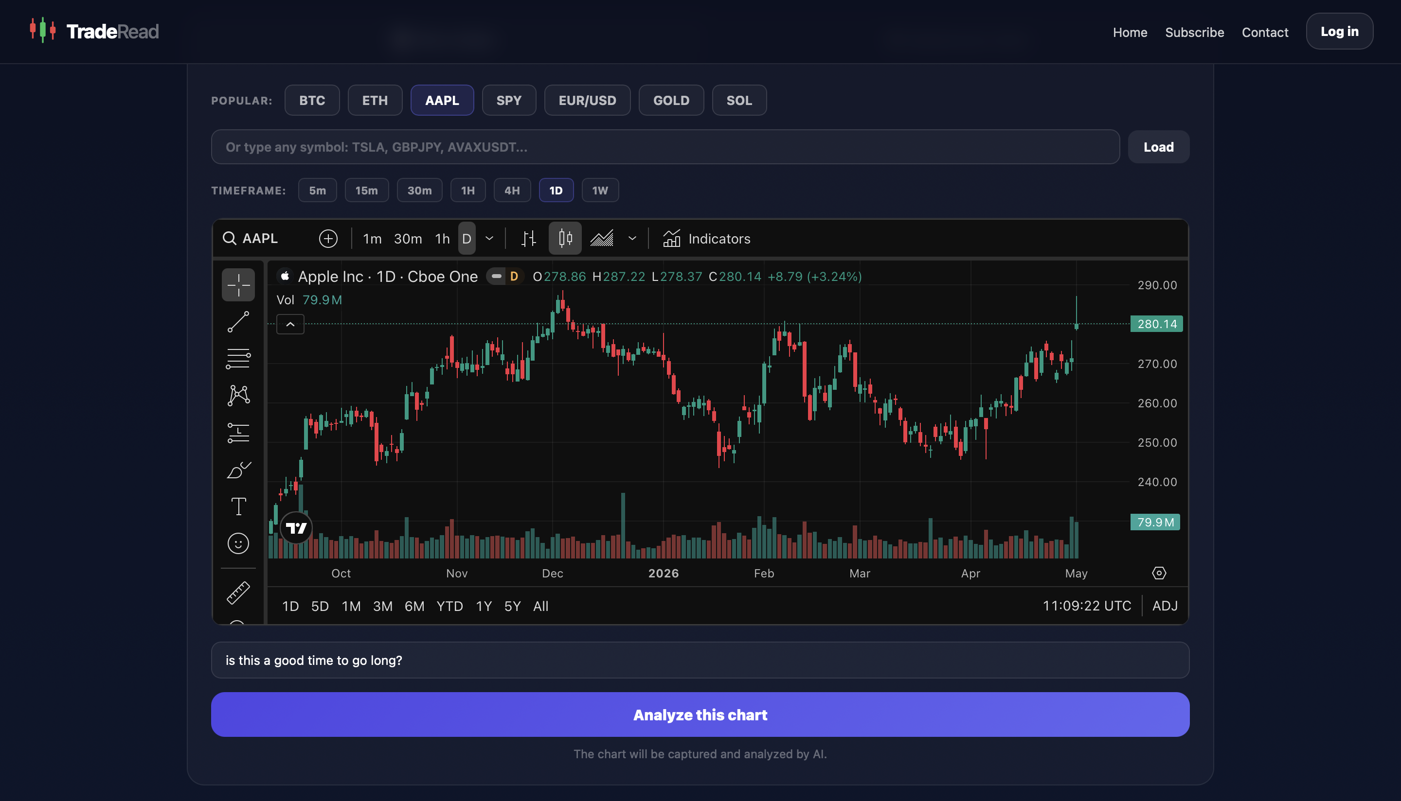
Task: Select the crosshair cursor tool
Action: pos(238,284)
